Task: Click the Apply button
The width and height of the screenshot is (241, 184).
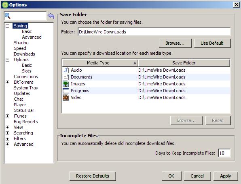Action: [x=226, y=176]
